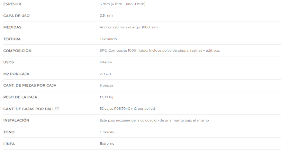The image size is (281, 153).
Task: Click the Interior value
Action: [x=106, y=62]
